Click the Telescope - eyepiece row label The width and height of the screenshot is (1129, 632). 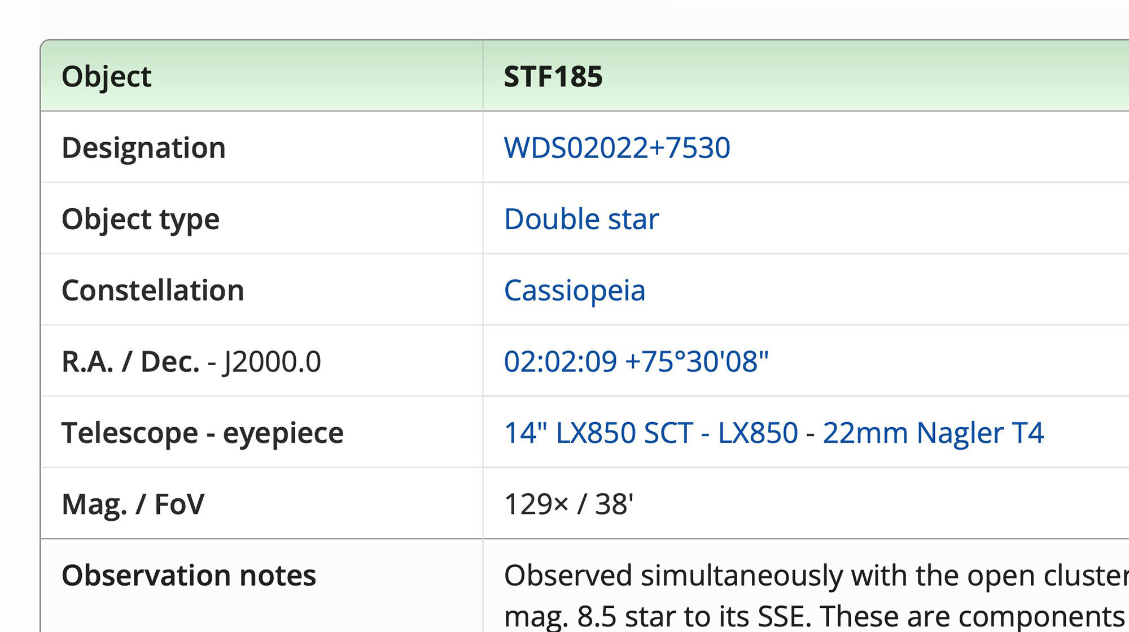(202, 433)
